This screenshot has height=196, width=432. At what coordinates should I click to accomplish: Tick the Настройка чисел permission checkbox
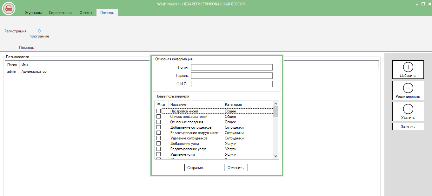pos(158,111)
